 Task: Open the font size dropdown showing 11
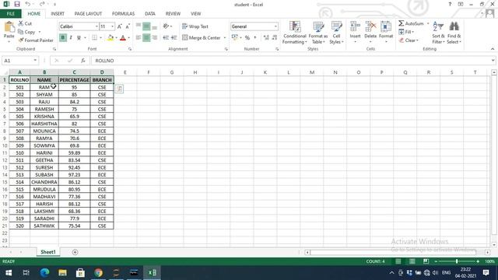[112, 26]
